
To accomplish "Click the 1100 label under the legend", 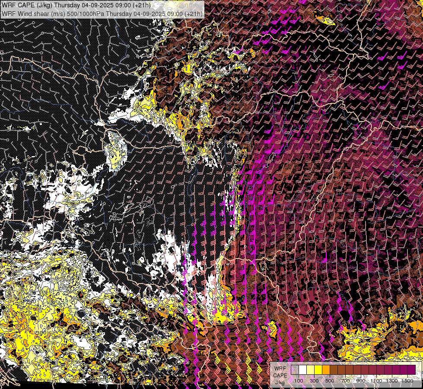I will tap(376, 381).
